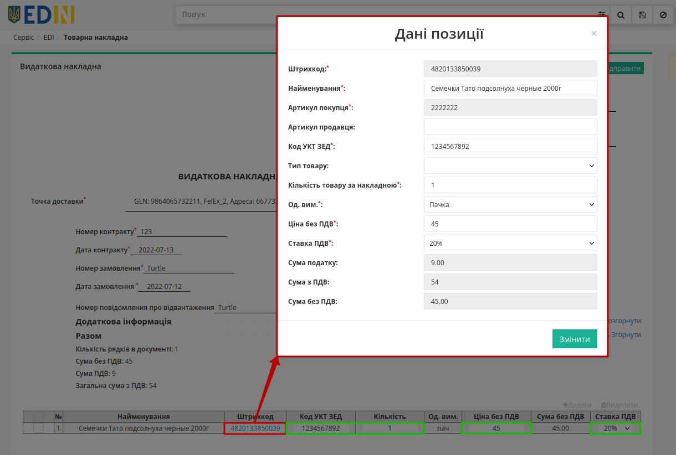
Task: Click the Найменування input field
Action: click(x=510, y=88)
